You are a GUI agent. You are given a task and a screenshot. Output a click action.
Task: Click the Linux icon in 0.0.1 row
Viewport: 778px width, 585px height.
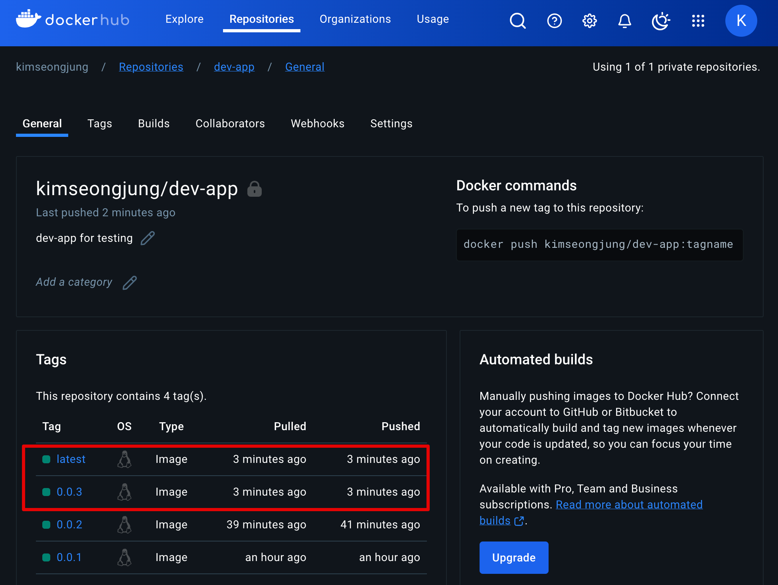124,557
